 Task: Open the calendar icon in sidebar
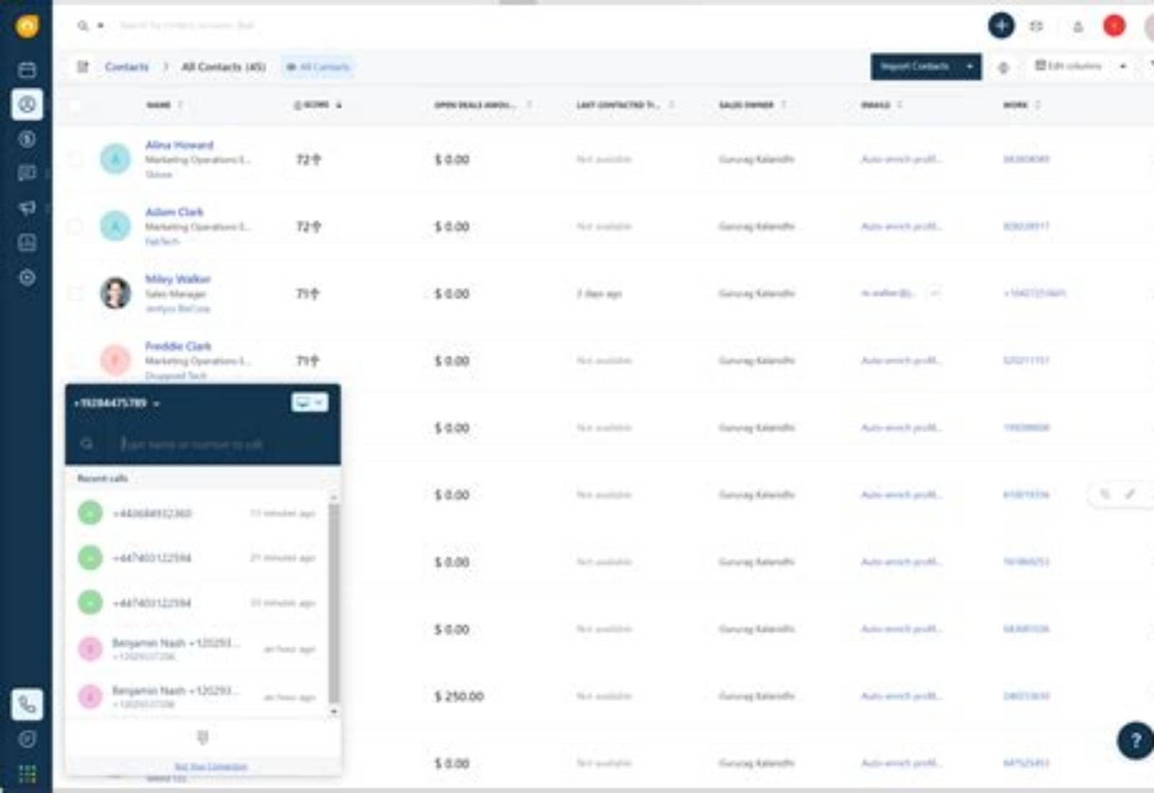[x=27, y=69]
